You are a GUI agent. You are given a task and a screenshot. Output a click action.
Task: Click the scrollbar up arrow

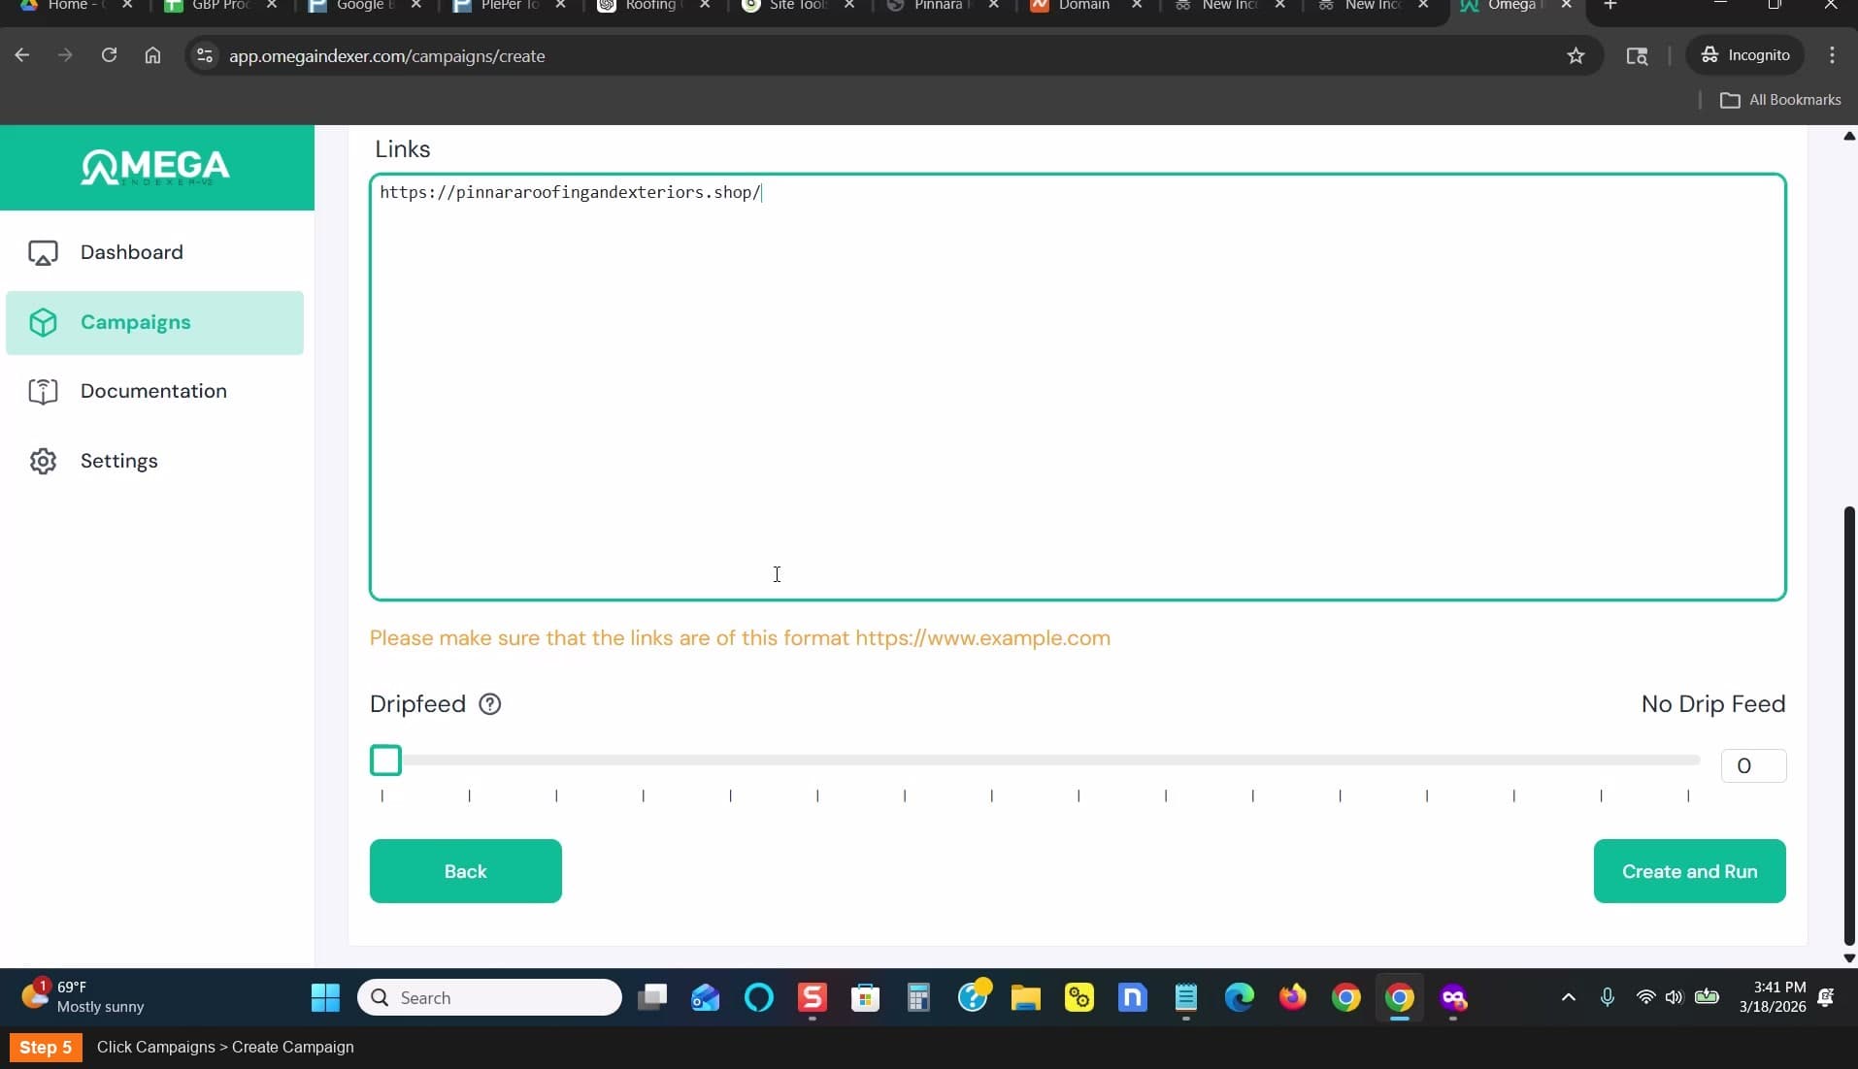1849,136
